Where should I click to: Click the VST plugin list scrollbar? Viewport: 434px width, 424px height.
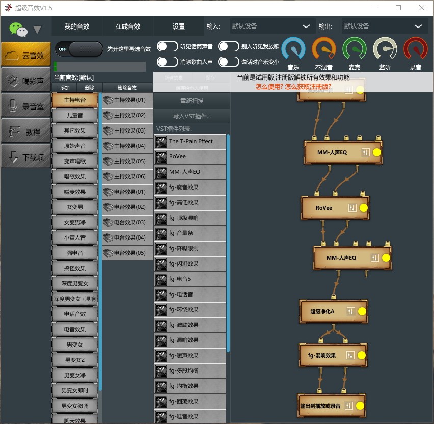point(228,243)
